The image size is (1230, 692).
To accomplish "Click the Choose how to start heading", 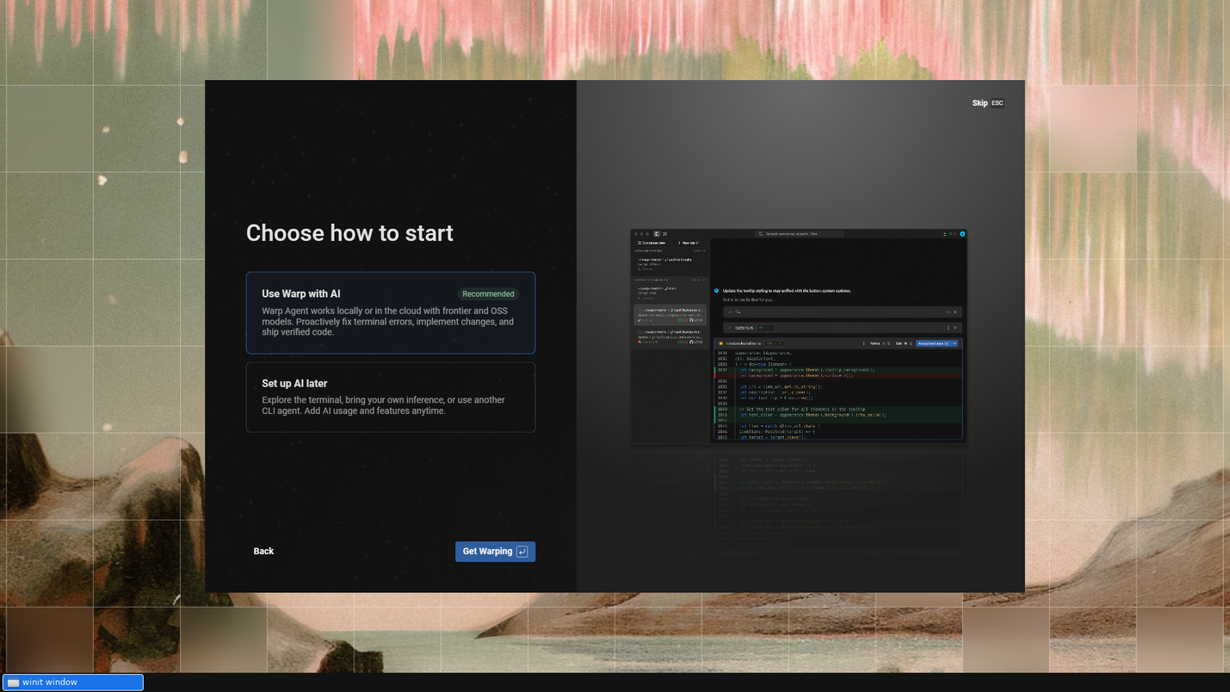I will 349,233.
